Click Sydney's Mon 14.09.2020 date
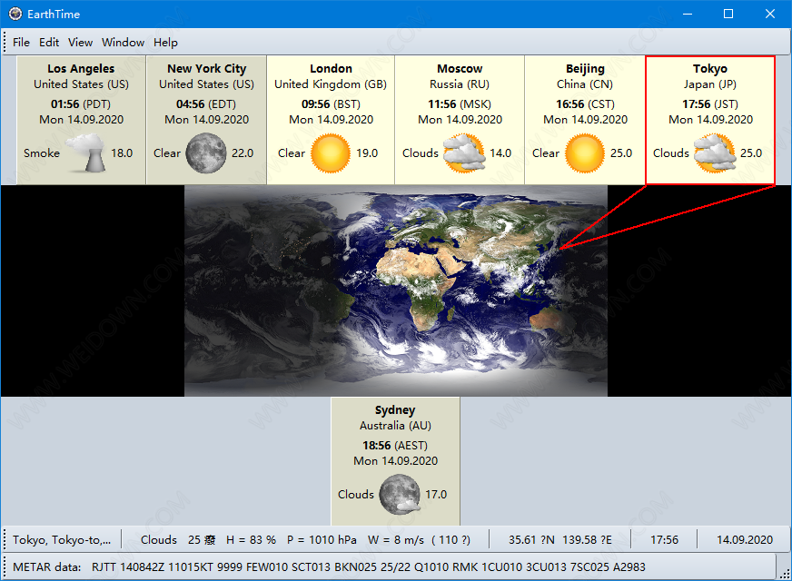Viewport: 792px width, 581px height. (395, 461)
